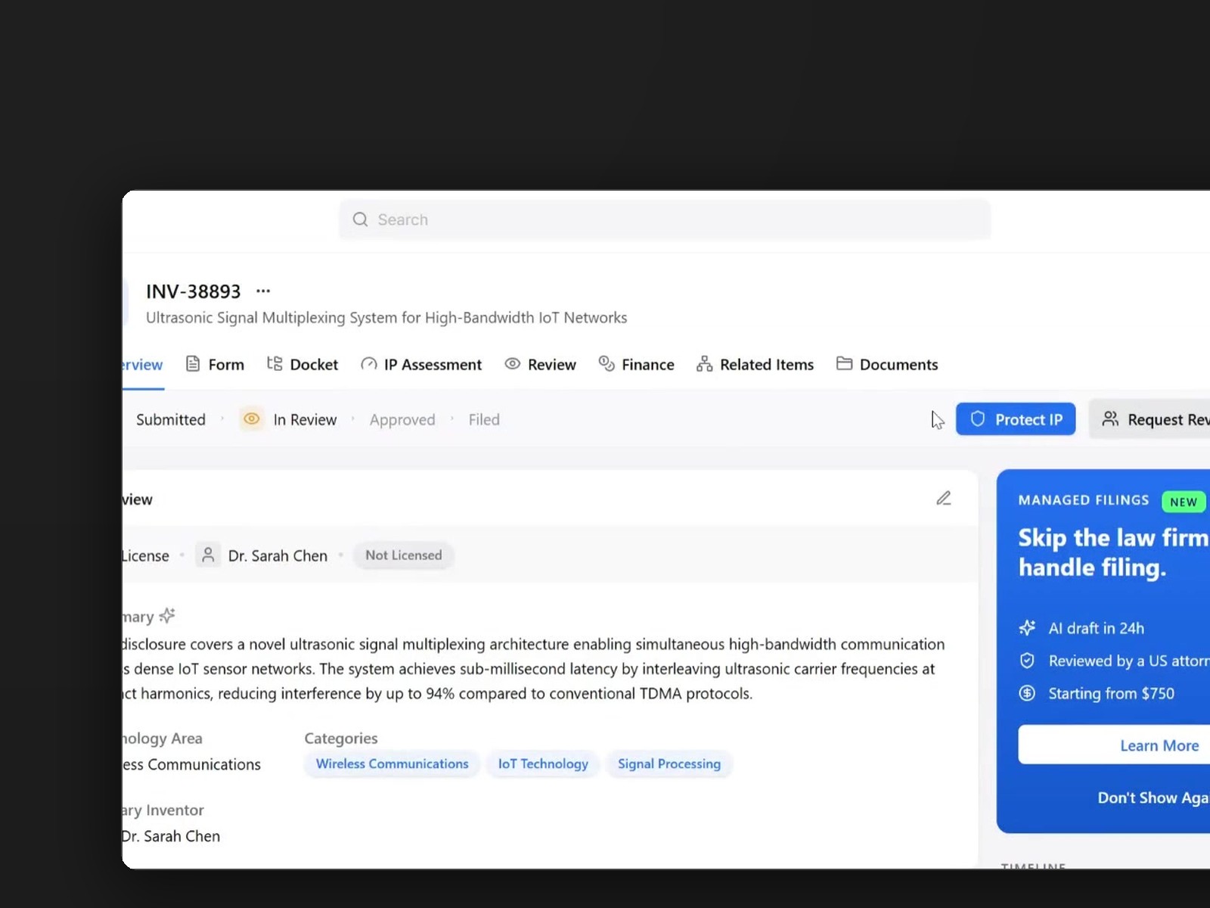Go to the Review tab
The image size is (1210, 908).
point(540,365)
